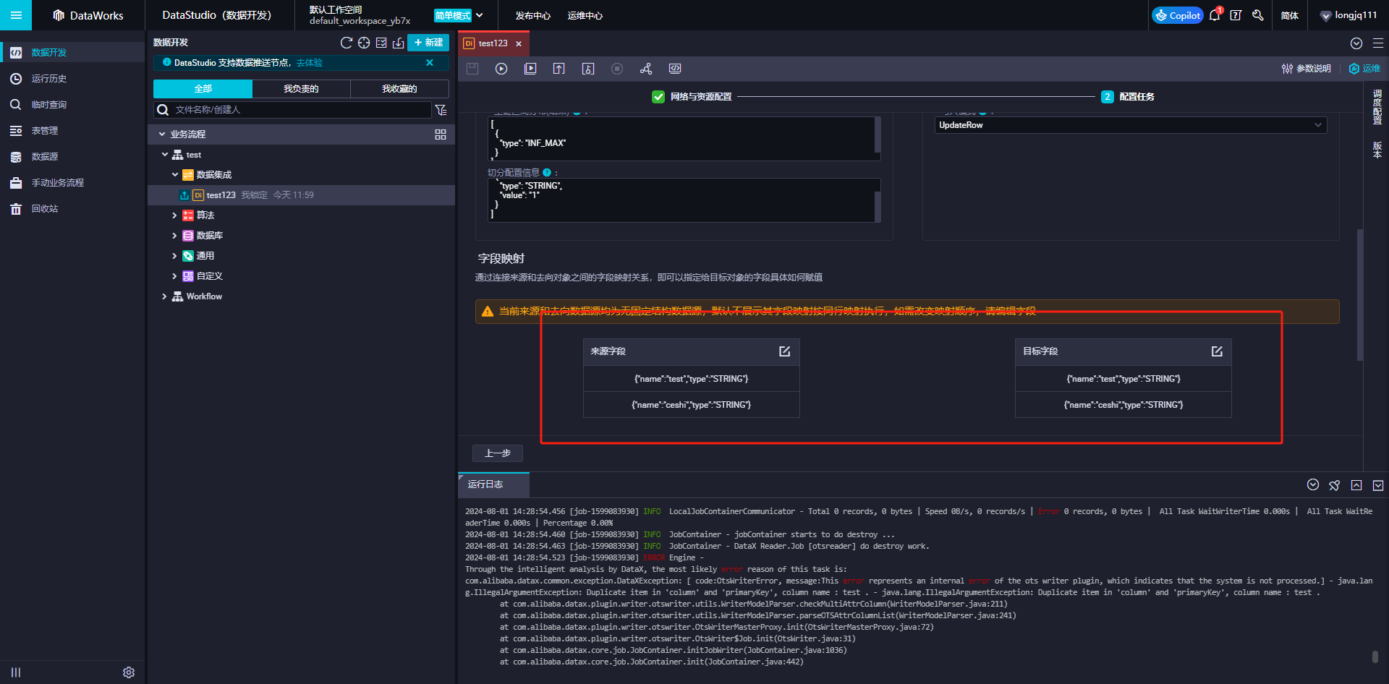Select the 运行日志 tab
Screen dimensions: 1389x684
click(493, 484)
